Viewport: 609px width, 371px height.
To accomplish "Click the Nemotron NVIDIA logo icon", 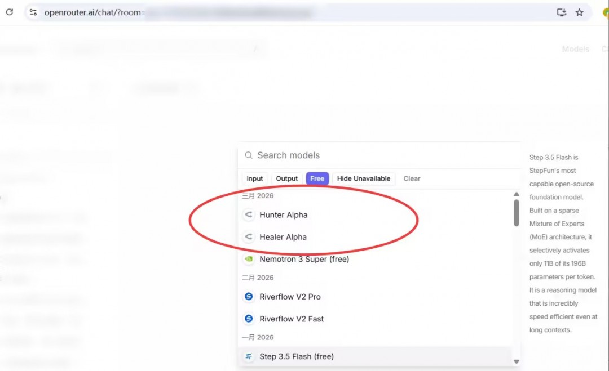I will coord(249,259).
